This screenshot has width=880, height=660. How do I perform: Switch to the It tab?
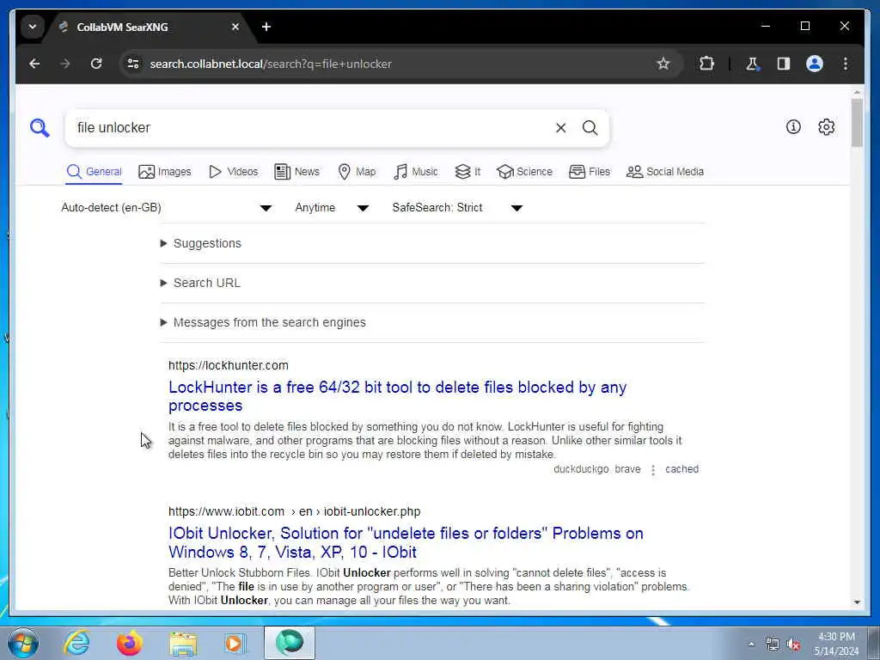tap(467, 172)
